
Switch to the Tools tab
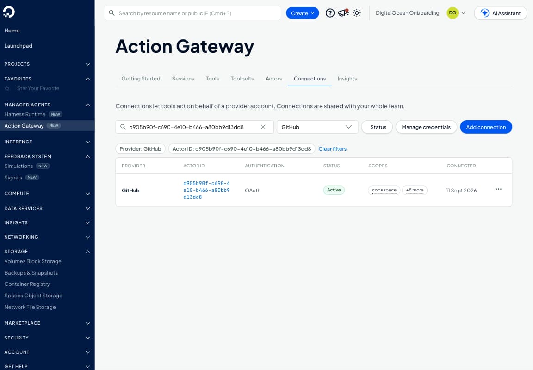(x=212, y=79)
